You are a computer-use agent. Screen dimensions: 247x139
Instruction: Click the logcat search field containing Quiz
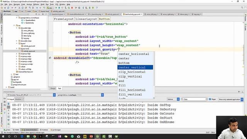pos(195,99)
